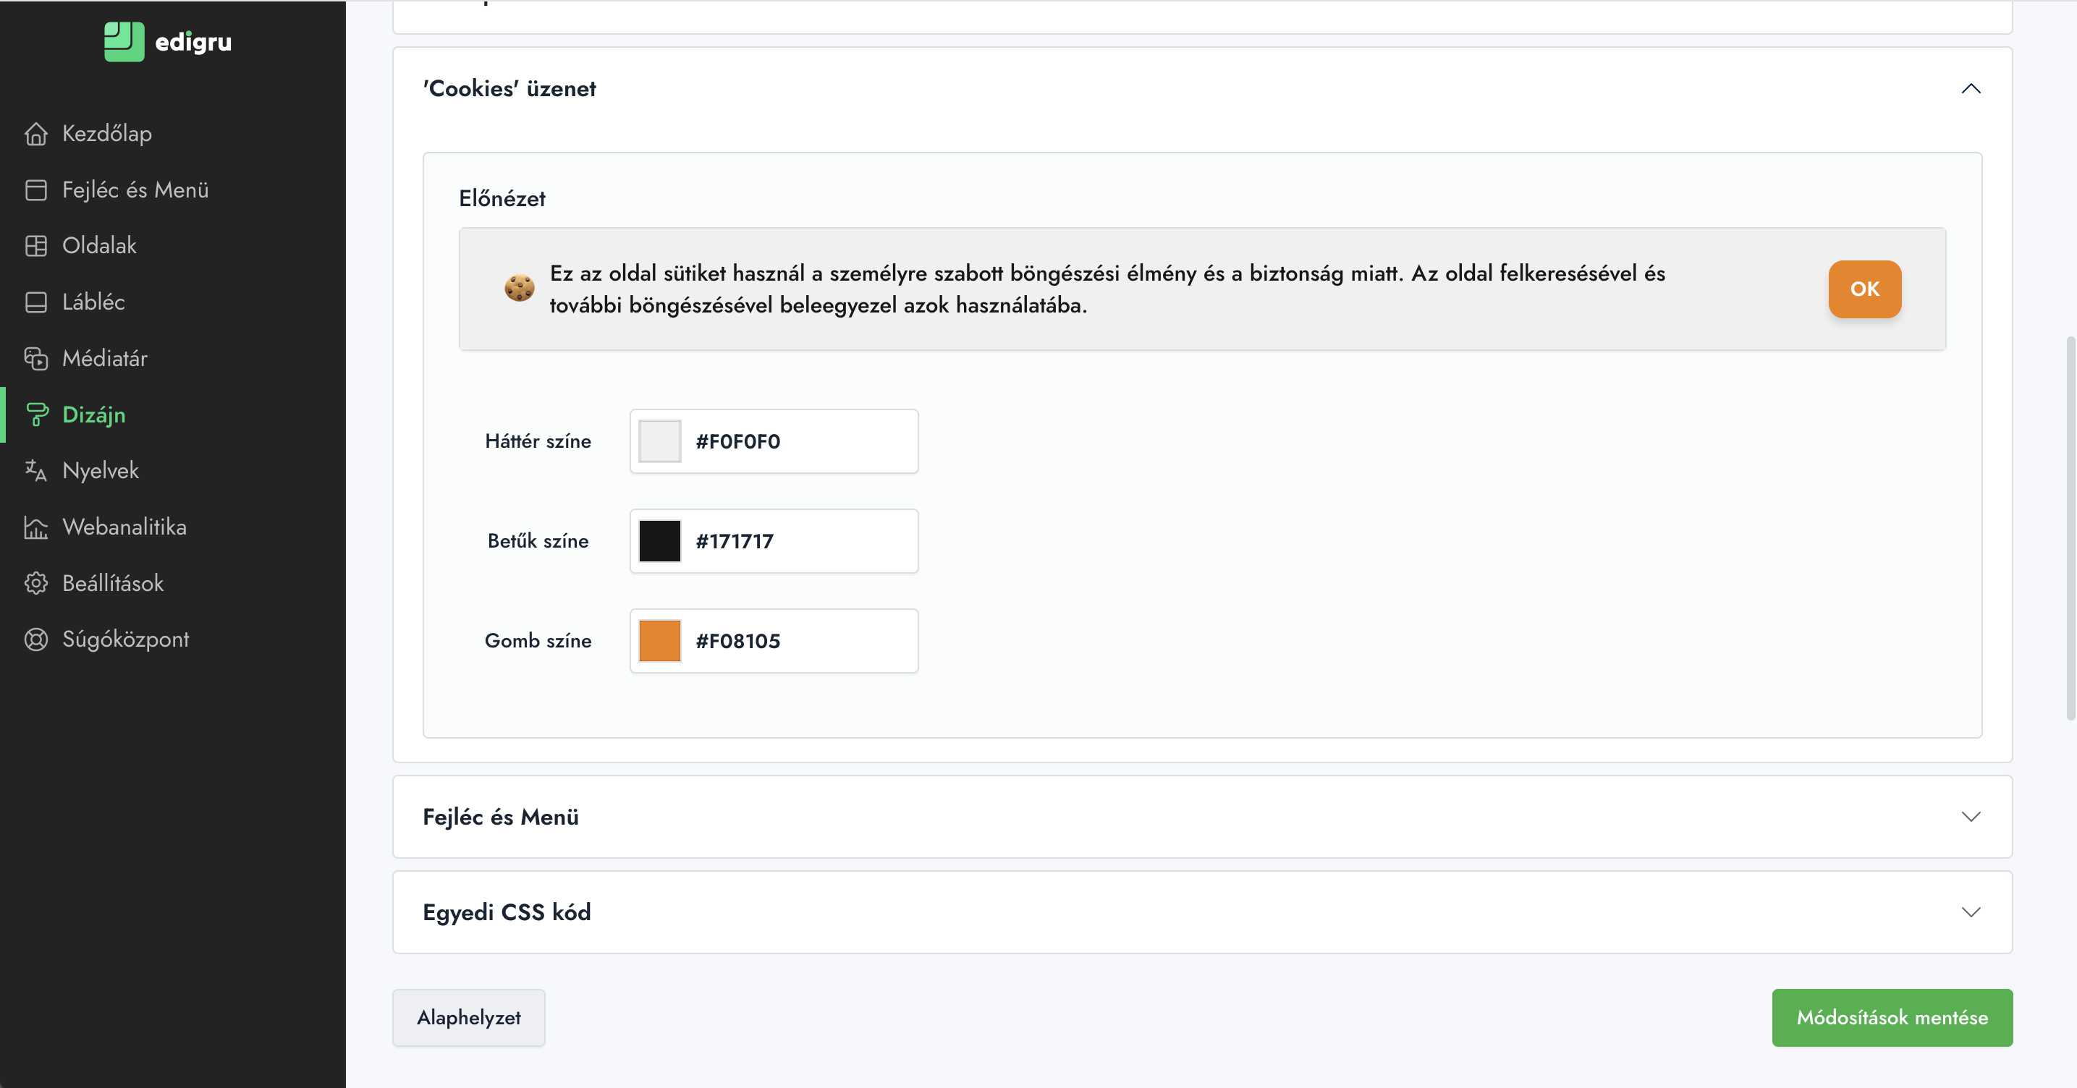Open the Gomb színe orange swatch
The width and height of the screenshot is (2077, 1088).
point(659,641)
